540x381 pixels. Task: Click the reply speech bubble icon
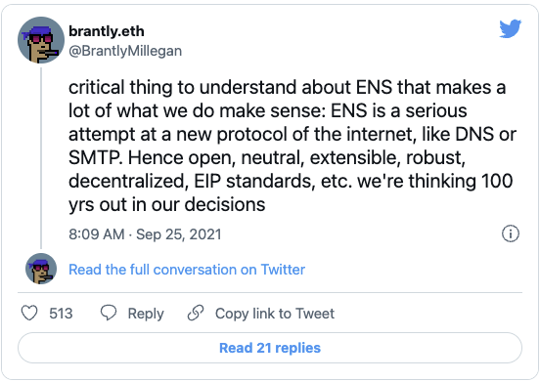tap(109, 314)
